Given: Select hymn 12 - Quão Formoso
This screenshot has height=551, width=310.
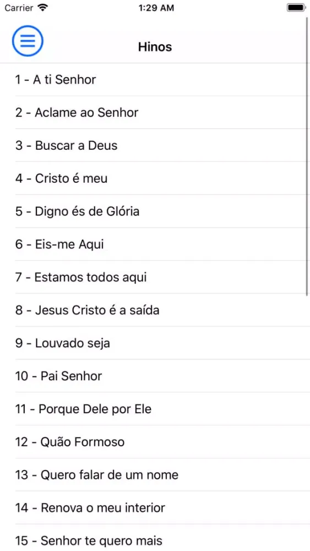Looking at the screenshot, I should pyautogui.click(x=155, y=442).
